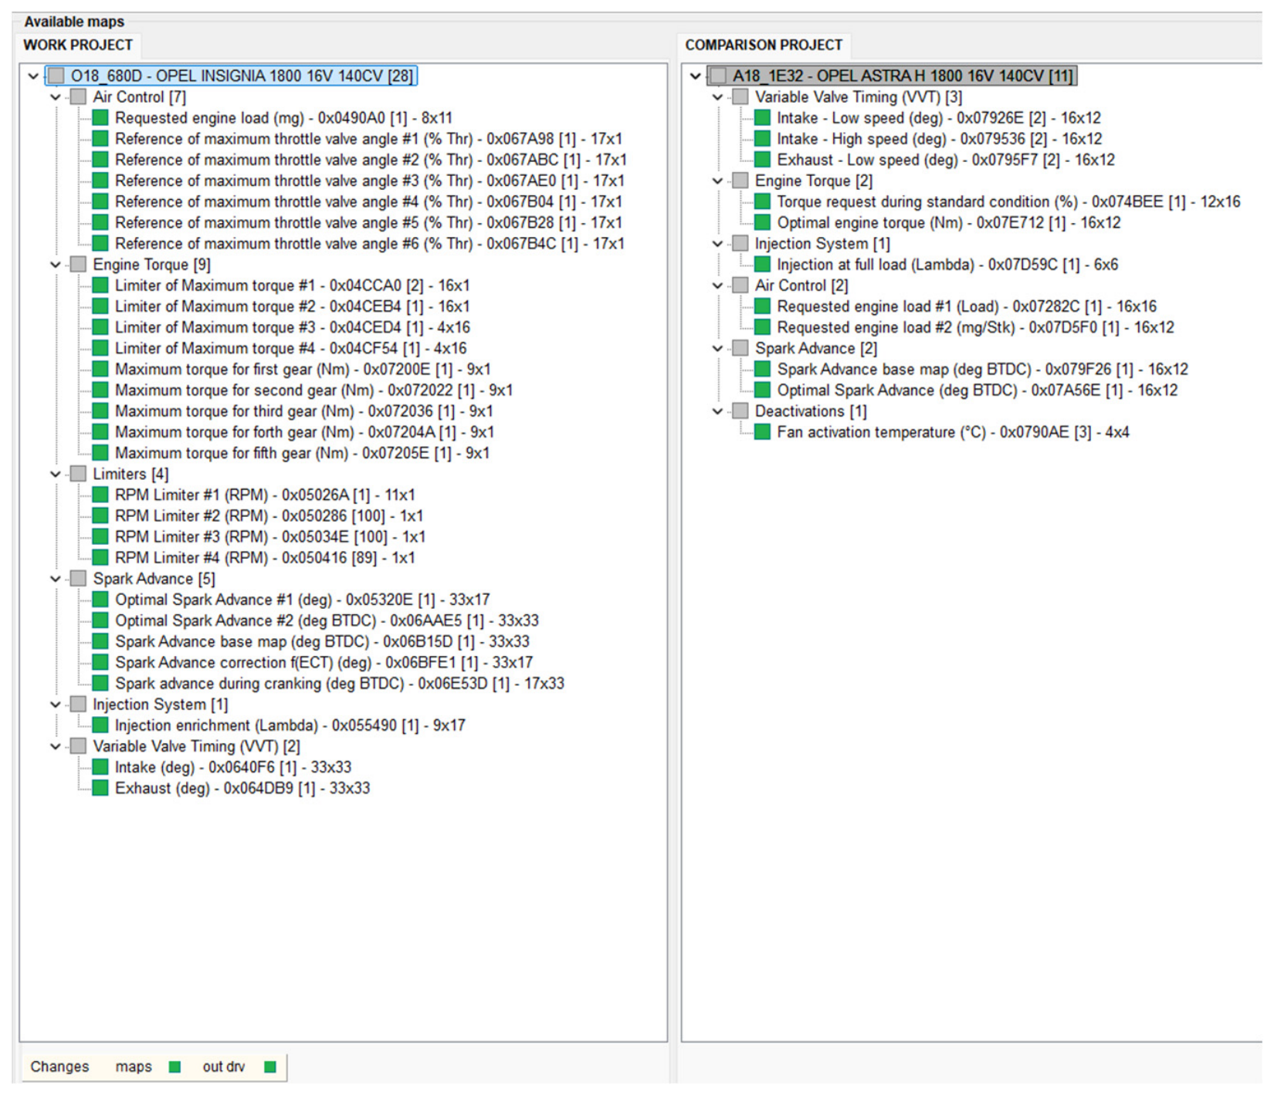This screenshot has height=1095, width=1274.
Task: Collapse the Engine Torque [9] group
Action: point(56,265)
